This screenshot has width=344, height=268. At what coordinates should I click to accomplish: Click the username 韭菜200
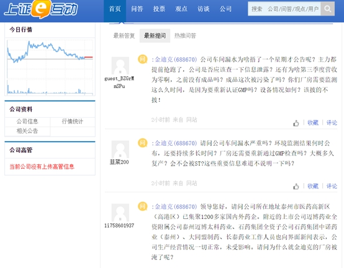coord(119,162)
